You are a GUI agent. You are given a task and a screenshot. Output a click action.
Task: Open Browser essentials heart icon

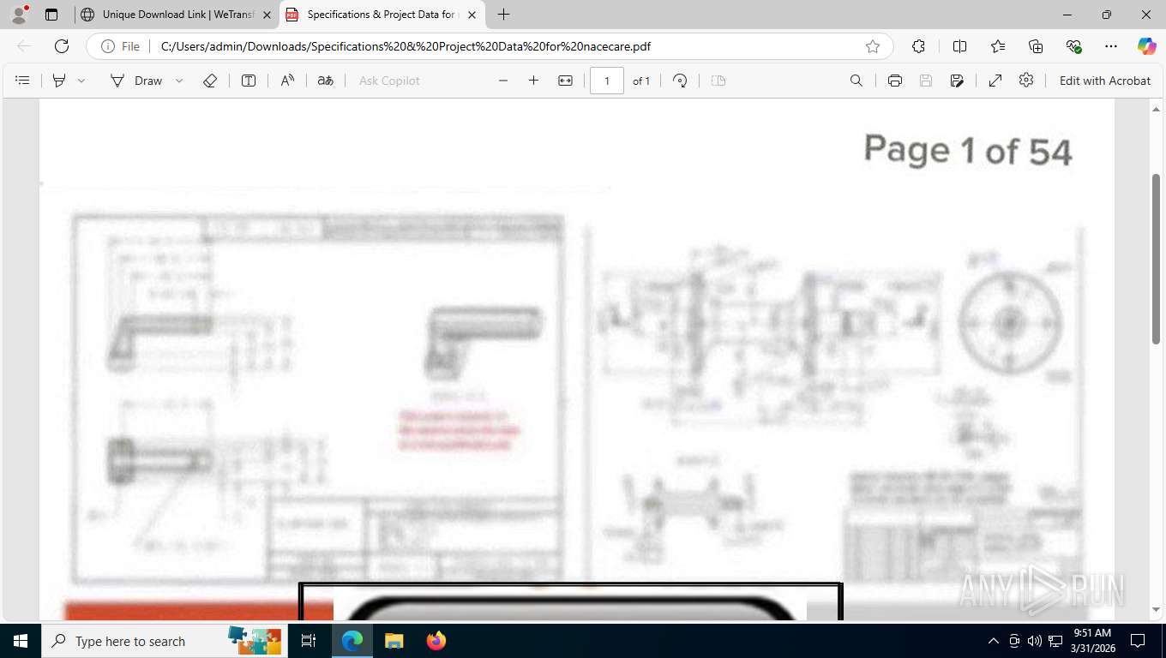1073,46
